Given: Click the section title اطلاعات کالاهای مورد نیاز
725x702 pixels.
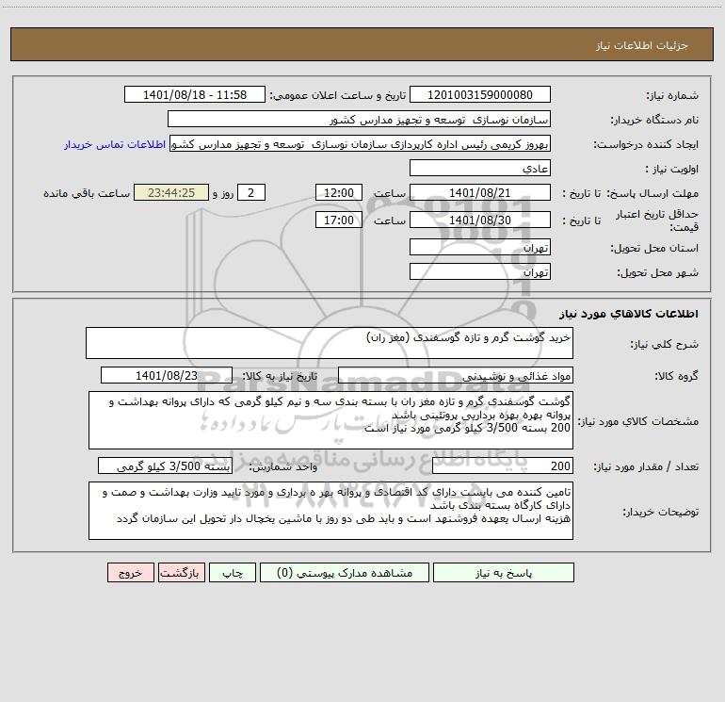Looking at the screenshot, I should point(629,314).
